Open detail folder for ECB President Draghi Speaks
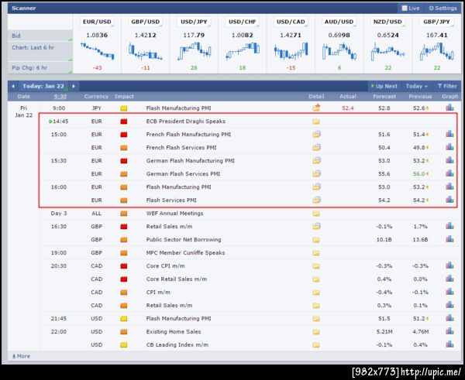The height and width of the screenshot is (380, 465). [x=316, y=122]
